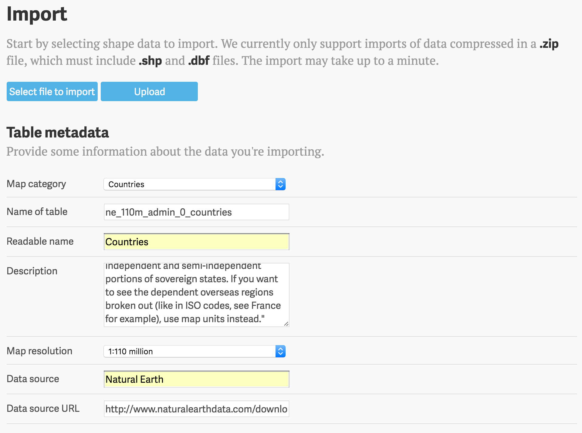This screenshot has height=433, width=582.
Task: Click the Select file to import button
Action: pos(52,91)
